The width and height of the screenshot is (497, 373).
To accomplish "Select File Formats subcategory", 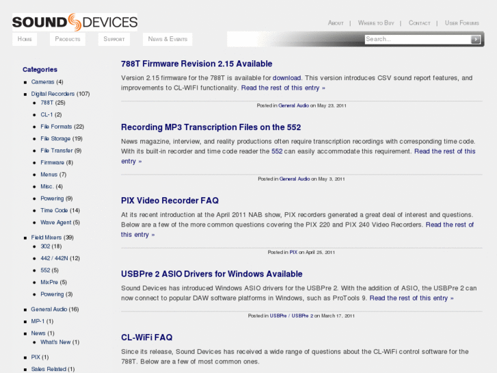I will (56, 127).
